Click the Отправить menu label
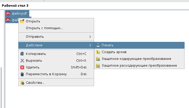The width and height of the screenshot is (189, 108). [35, 36]
